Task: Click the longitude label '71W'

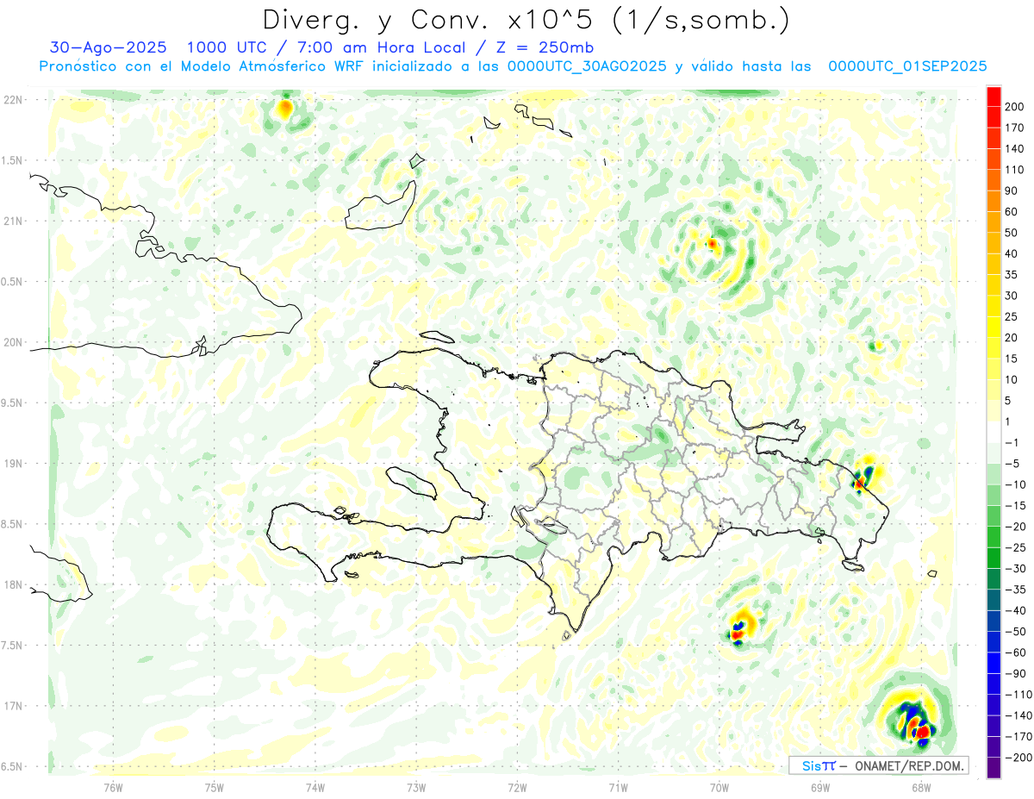Action: click(618, 787)
